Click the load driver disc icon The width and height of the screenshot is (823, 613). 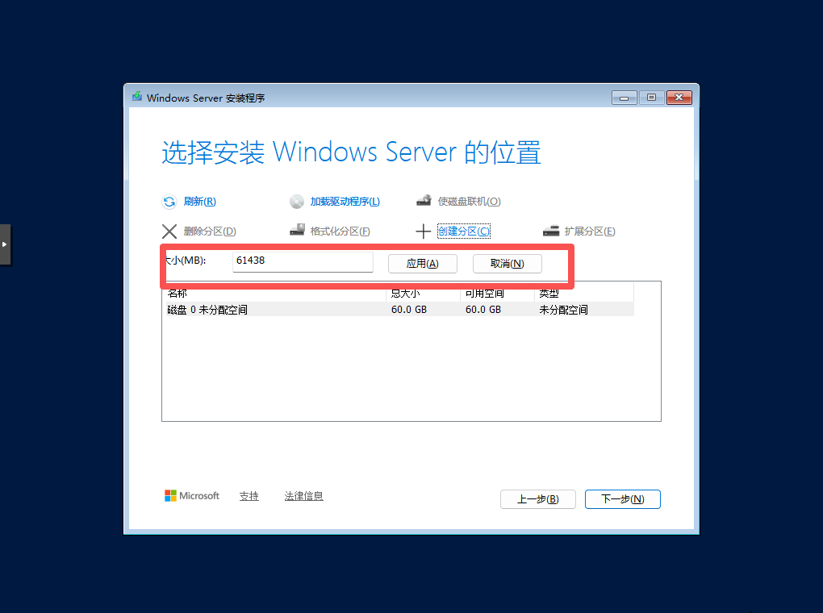[297, 202]
